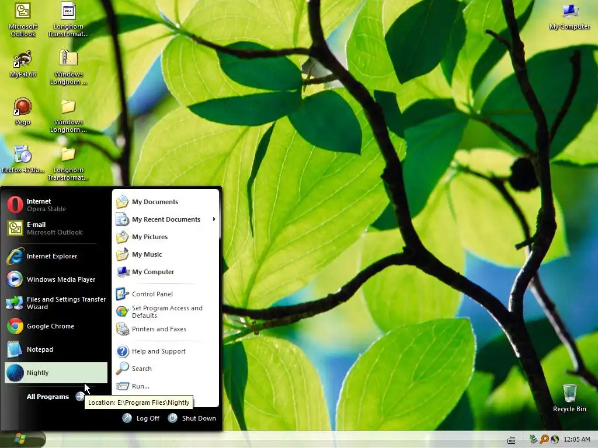Open My Computer from Start menu
Image resolution: width=598 pixels, height=448 pixels.
[166, 272]
